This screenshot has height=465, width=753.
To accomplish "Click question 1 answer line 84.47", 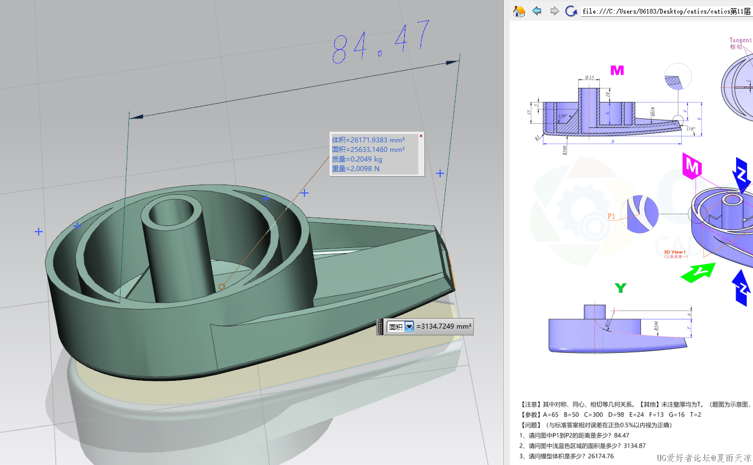I will (574, 435).
